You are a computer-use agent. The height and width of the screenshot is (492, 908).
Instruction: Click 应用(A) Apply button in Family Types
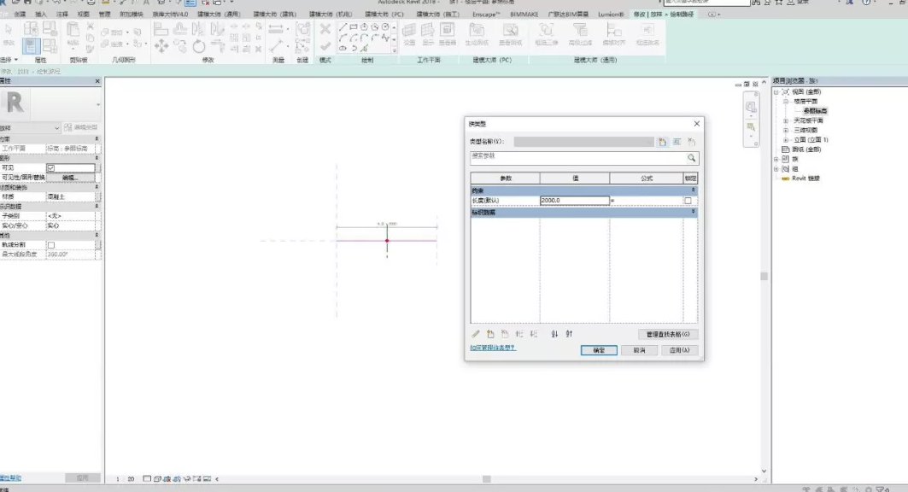[679, 350]
